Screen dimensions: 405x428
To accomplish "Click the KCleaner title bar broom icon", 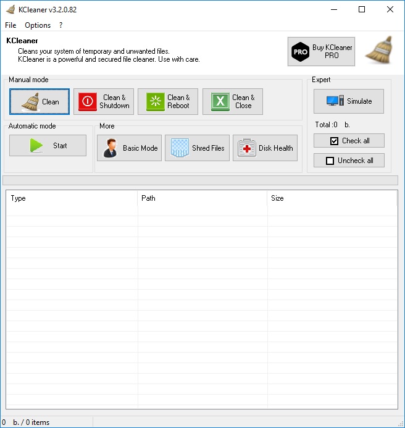I will pos(10,9).
